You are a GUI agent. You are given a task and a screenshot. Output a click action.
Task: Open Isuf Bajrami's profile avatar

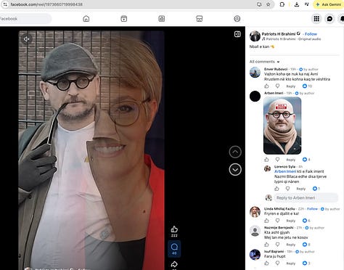tap(255, 255)
